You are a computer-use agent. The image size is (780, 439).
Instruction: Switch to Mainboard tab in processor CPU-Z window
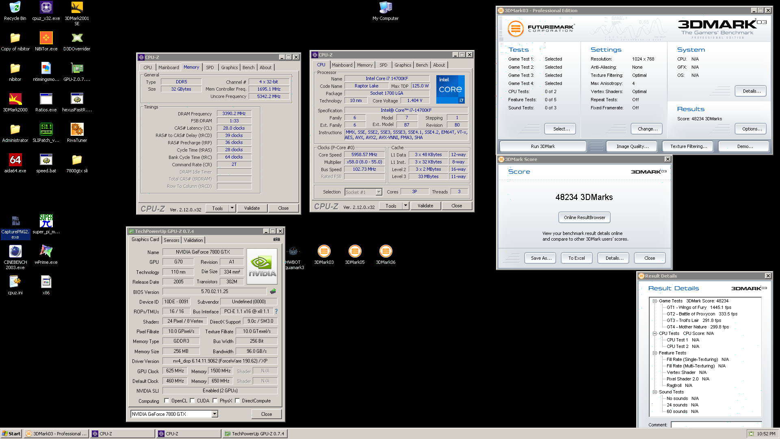(342, 65)
